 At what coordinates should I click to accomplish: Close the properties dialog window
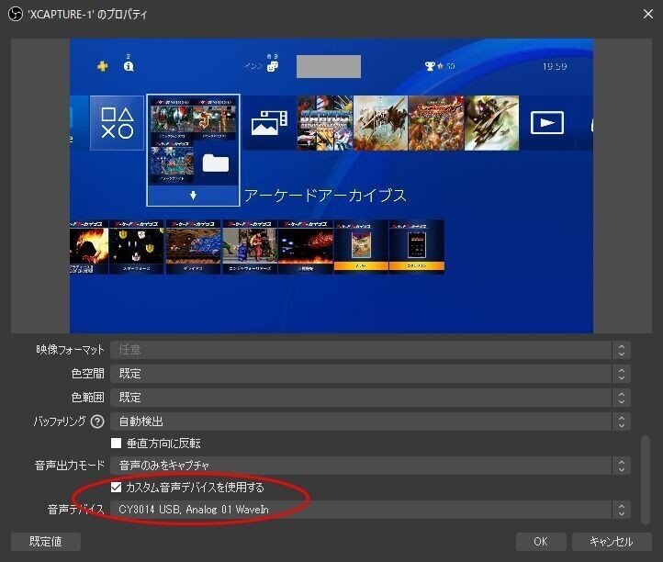pos(647,14)
